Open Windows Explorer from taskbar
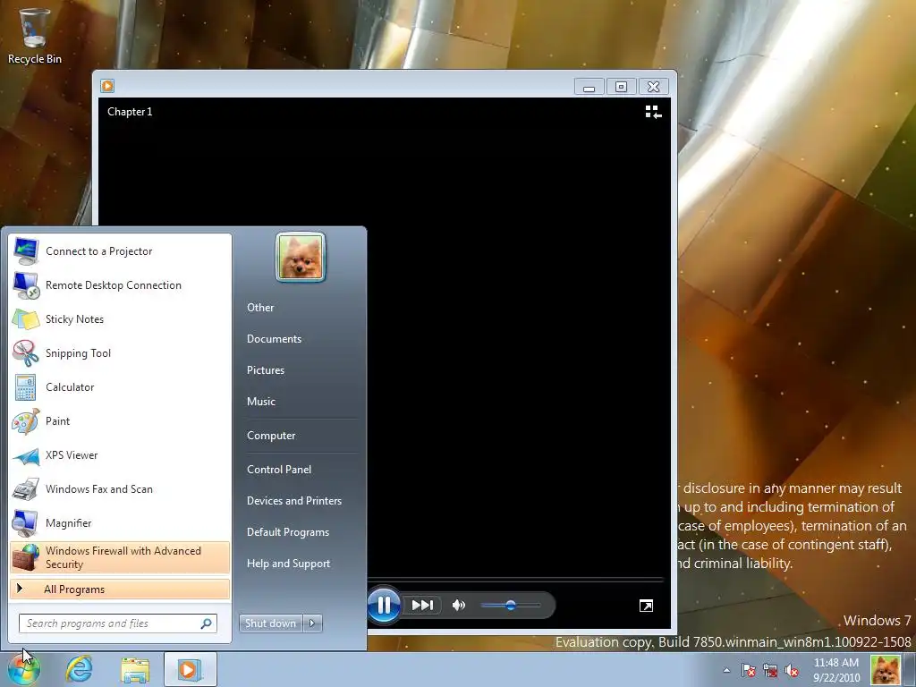This screenshot has width=916, height=687. [x=135, y=669]
